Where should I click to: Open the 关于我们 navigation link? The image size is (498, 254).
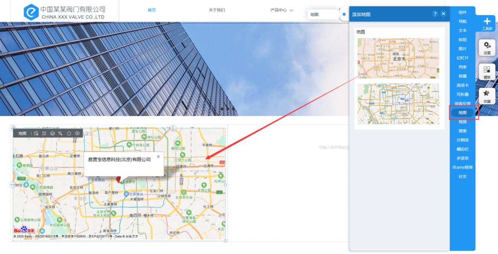tap(217, 10)
